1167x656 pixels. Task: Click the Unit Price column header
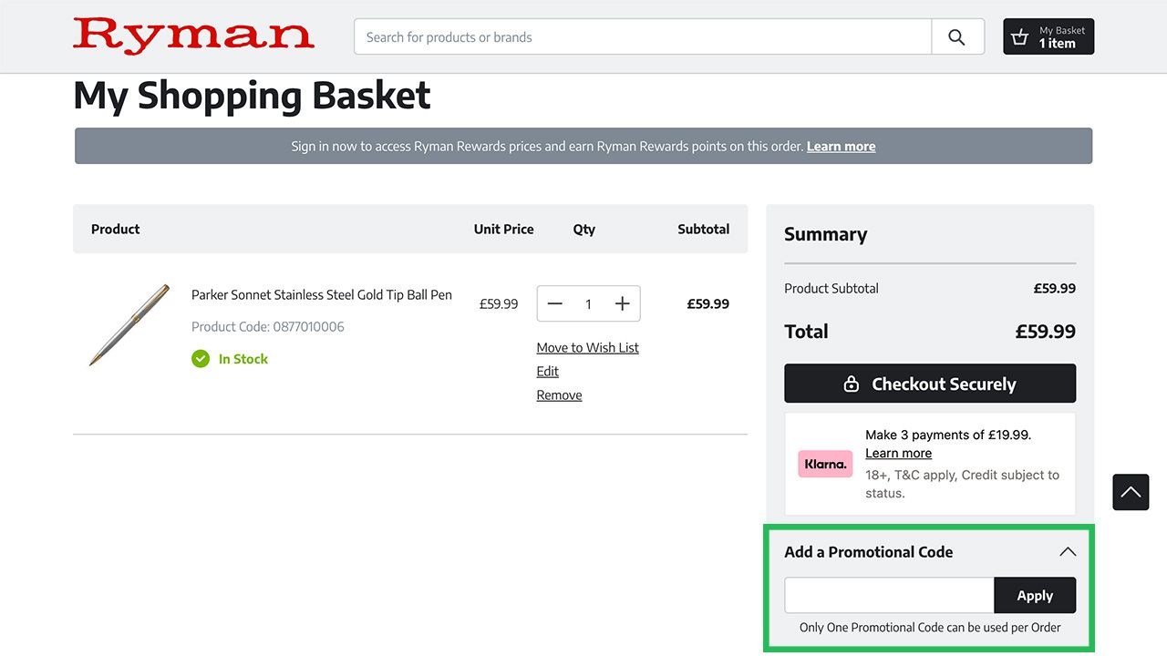click(503, 229)
